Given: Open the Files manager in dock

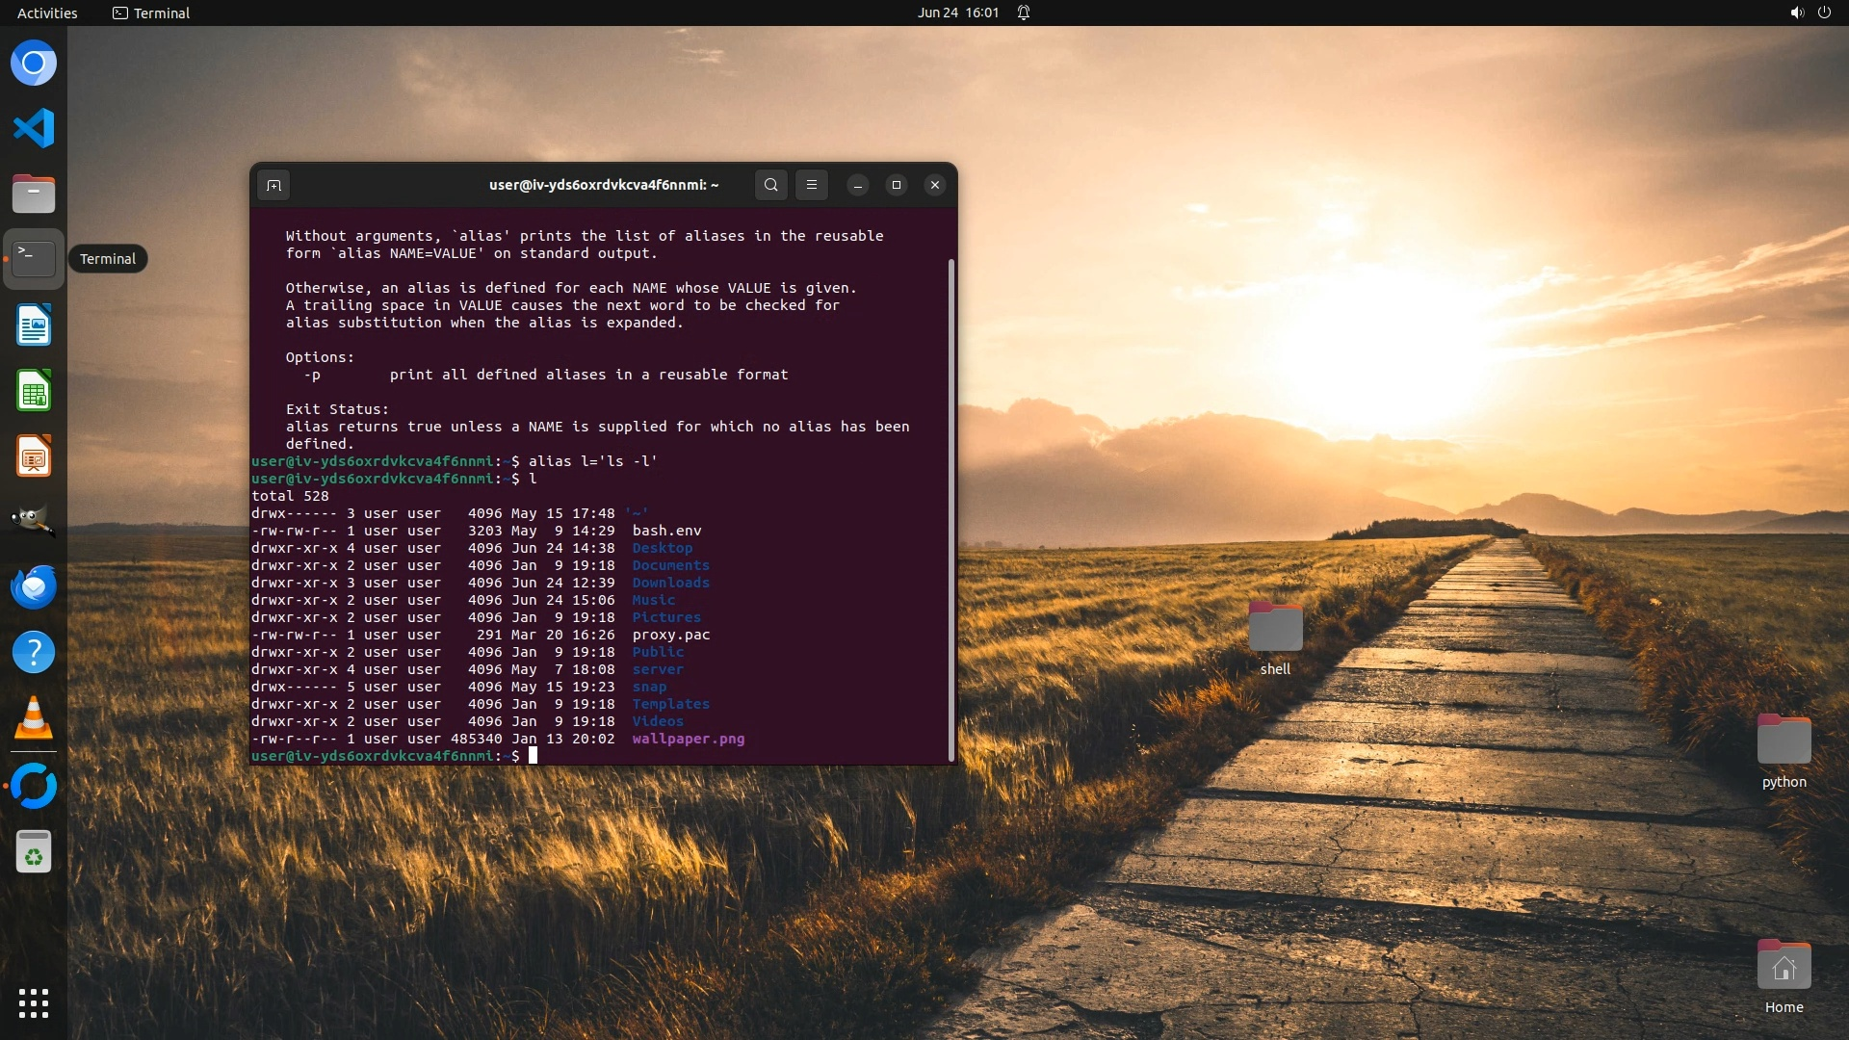Looking at the screenshot, I should (34, 194).
